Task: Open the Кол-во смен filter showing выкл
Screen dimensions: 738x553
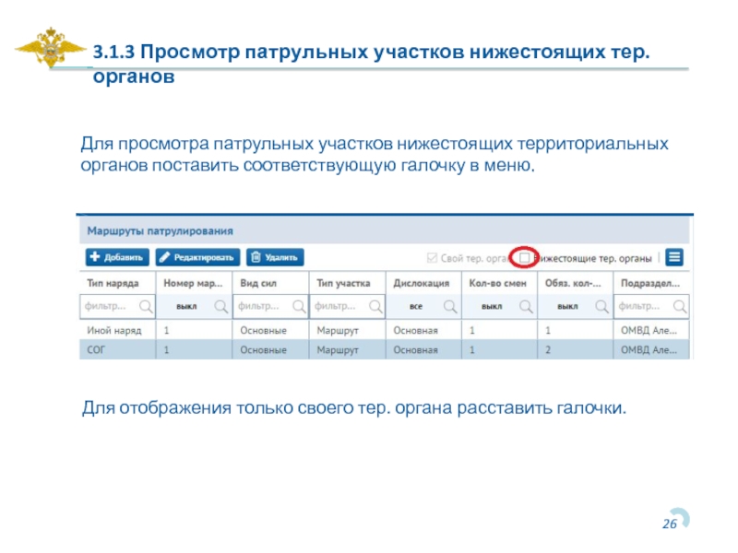Action: coord(499,307)
